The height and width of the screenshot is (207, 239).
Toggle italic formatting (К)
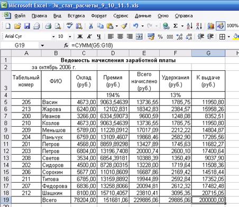click(x=89, y=36)
